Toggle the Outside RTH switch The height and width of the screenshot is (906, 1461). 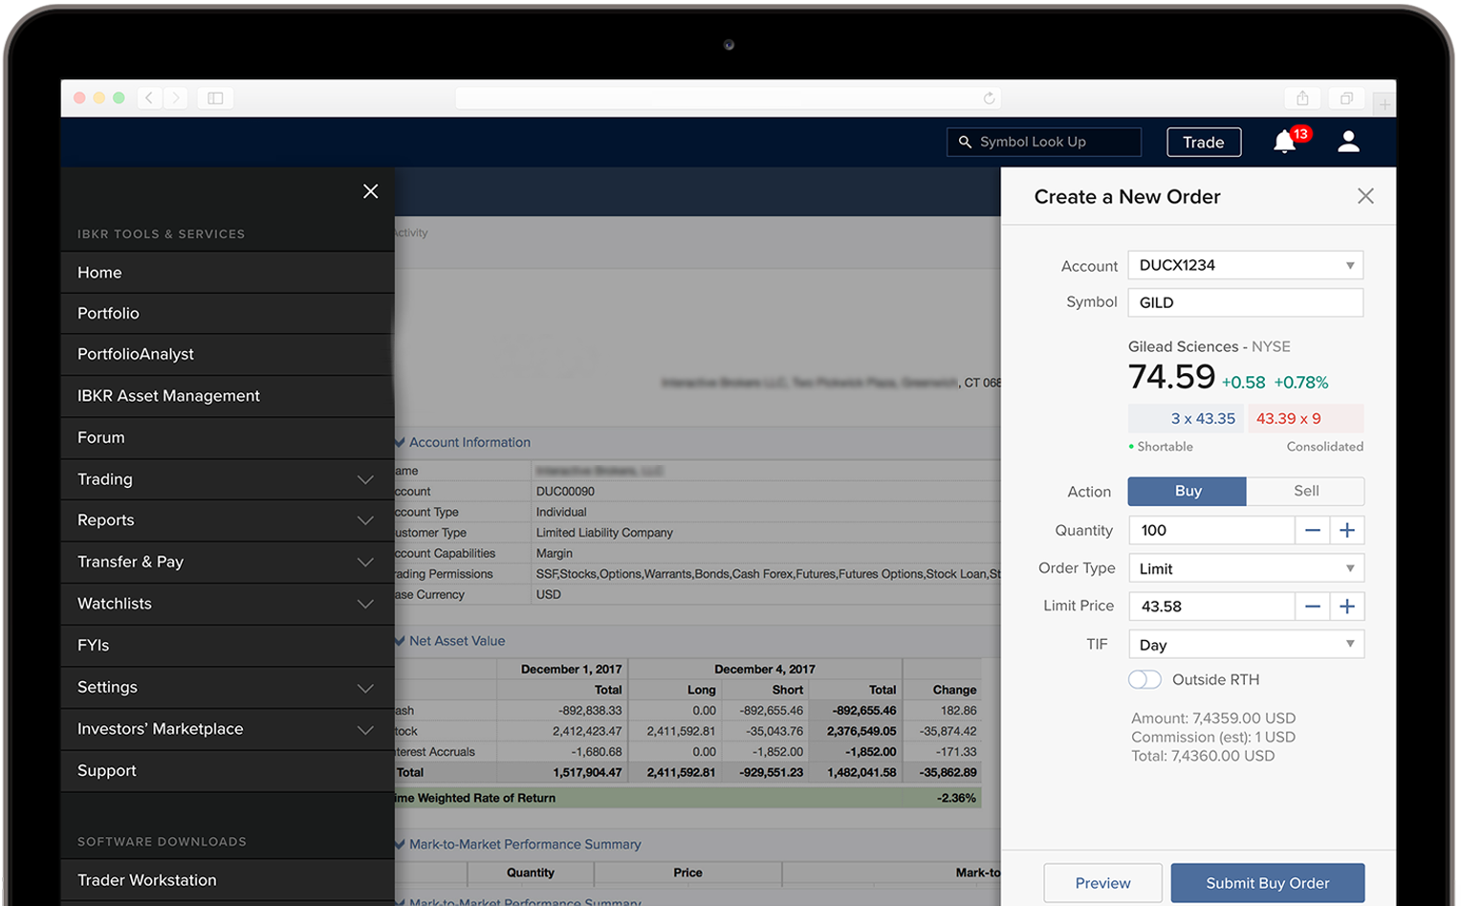(1145, 679)
